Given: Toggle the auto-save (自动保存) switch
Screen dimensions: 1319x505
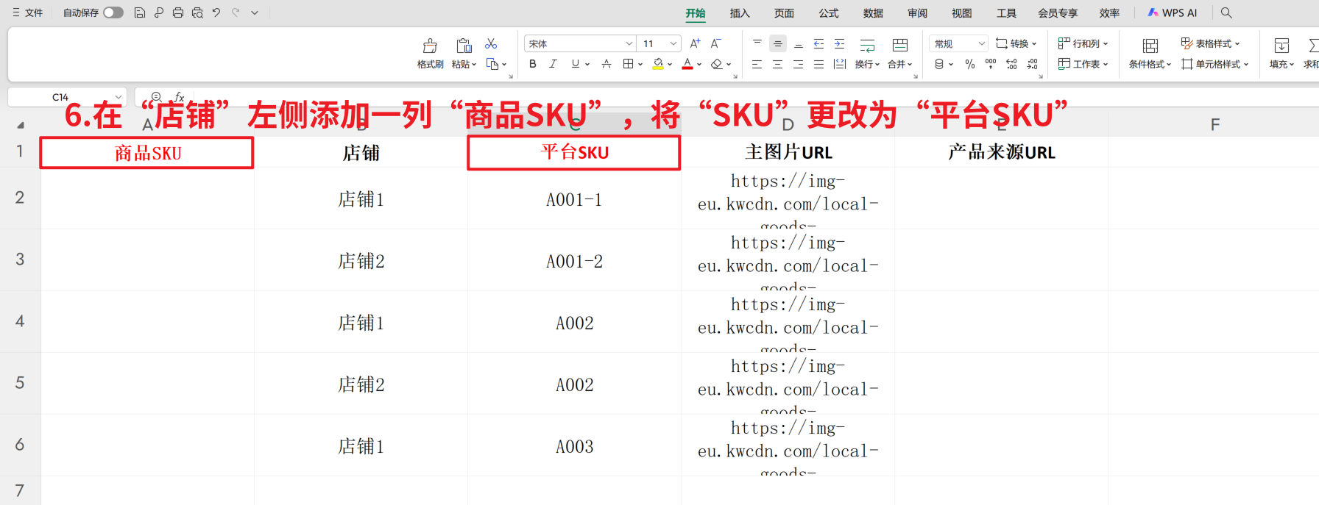Looking at the screenshot, I should 113,12.
